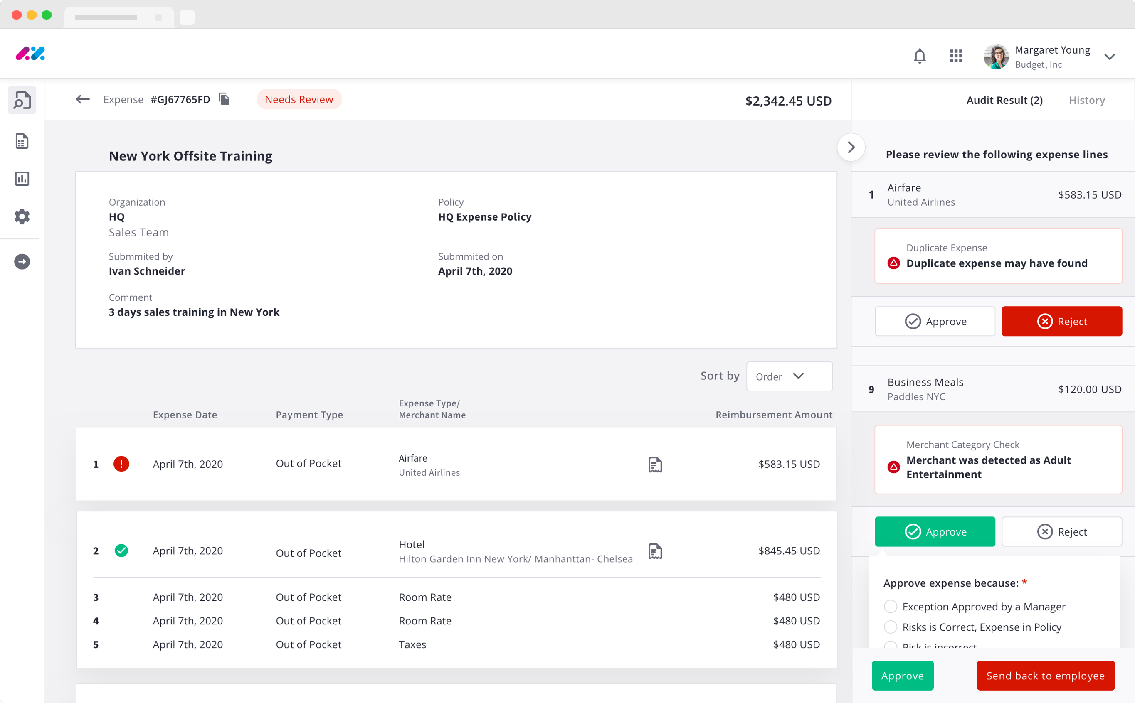The image size is (1135, 703).
Task: Open the audit search sidebar icon
Action: tap(22, 100)
